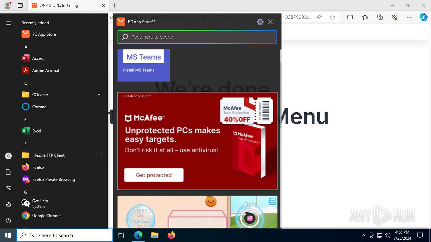Click the PC App Store orange logo icon

coord(121,22)
